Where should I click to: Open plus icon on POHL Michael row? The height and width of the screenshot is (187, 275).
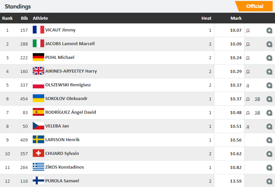(269, 58)
